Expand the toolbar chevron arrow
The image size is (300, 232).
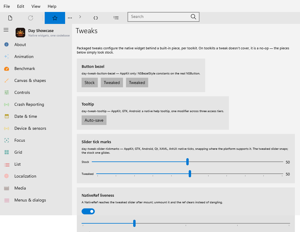tap(80, 17)
